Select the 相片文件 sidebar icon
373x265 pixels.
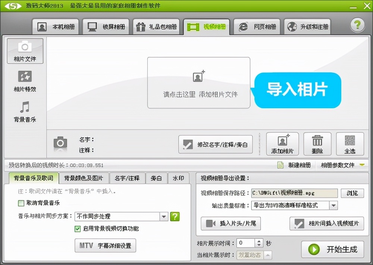click(x=25, y=51)
